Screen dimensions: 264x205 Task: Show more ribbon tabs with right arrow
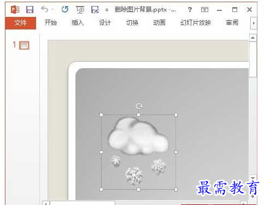(254, 23)
